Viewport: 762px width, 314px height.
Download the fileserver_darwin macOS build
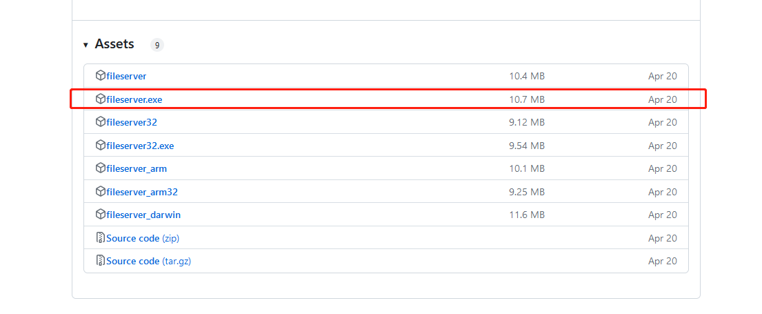click(x=143, y=215)
